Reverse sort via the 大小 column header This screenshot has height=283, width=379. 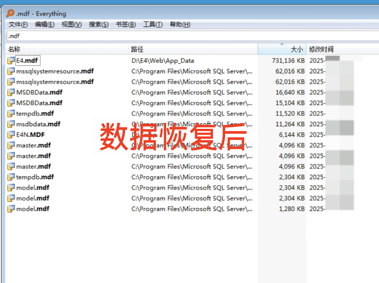pos(282,49)
